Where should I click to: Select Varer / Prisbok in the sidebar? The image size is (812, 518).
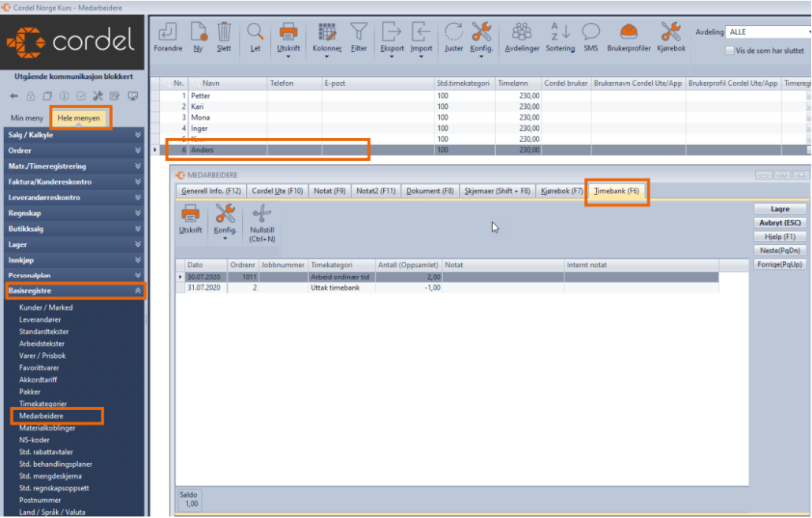[x=43, y=356]
